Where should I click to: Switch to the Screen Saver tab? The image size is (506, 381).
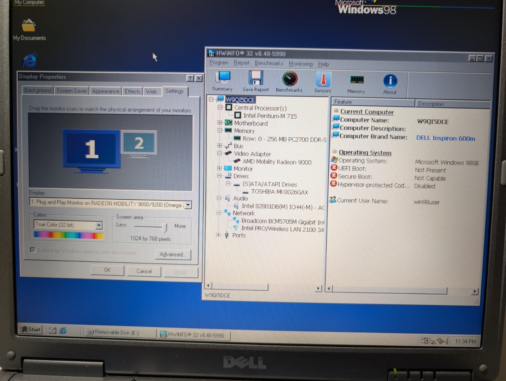tap(71, 91)
